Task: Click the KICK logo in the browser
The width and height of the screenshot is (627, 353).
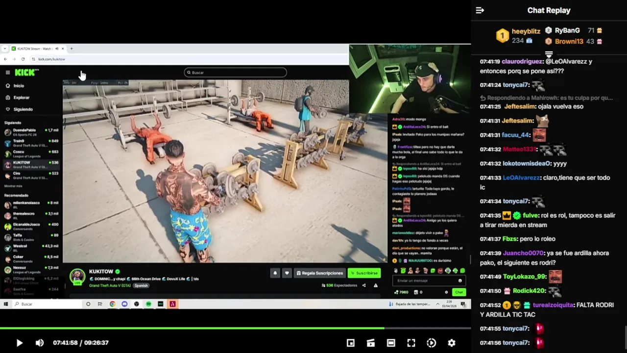Action: (25, 73)
